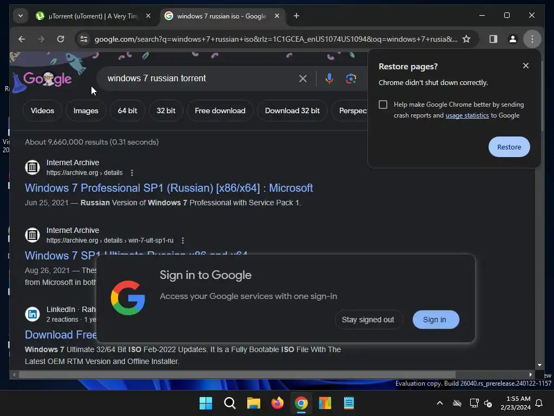Select the 32 bit filter chip
Screen dimensions: 554x416
pyautogui.click(x=166, y=110)
